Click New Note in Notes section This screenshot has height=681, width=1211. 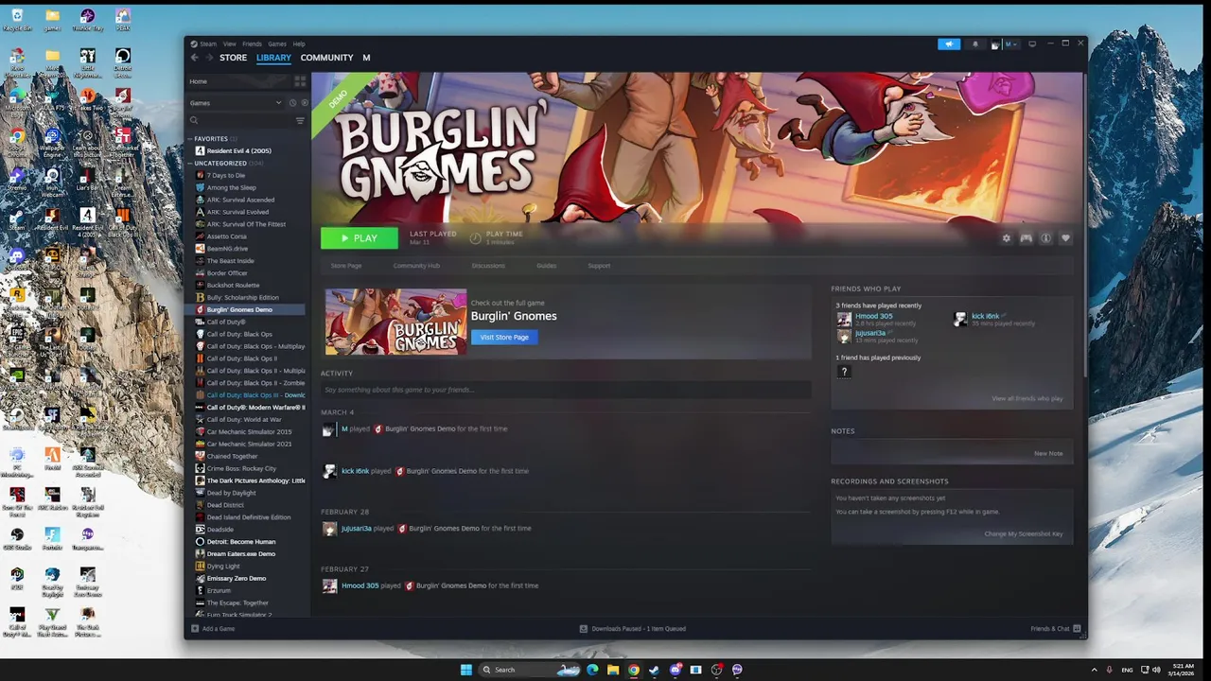point(1048,453)
